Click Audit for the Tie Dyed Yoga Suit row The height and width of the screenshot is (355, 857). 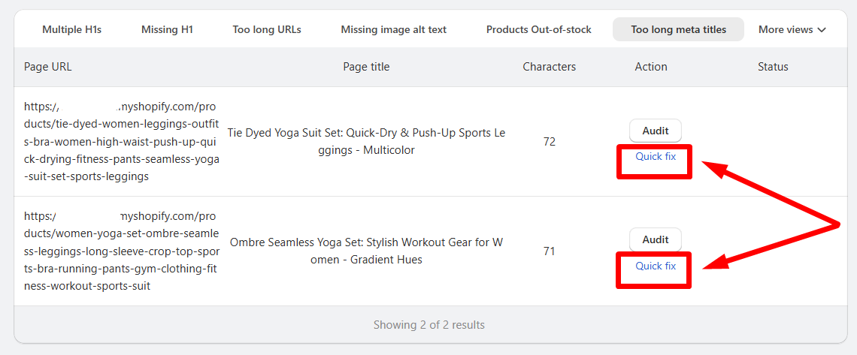point(655,131)
